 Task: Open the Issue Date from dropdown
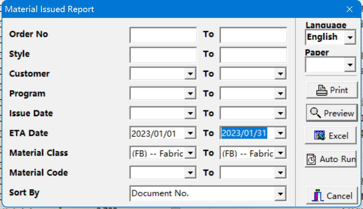[x=190, y=113]
